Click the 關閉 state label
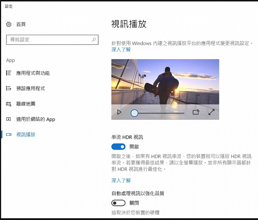 (x=134, y=203)
